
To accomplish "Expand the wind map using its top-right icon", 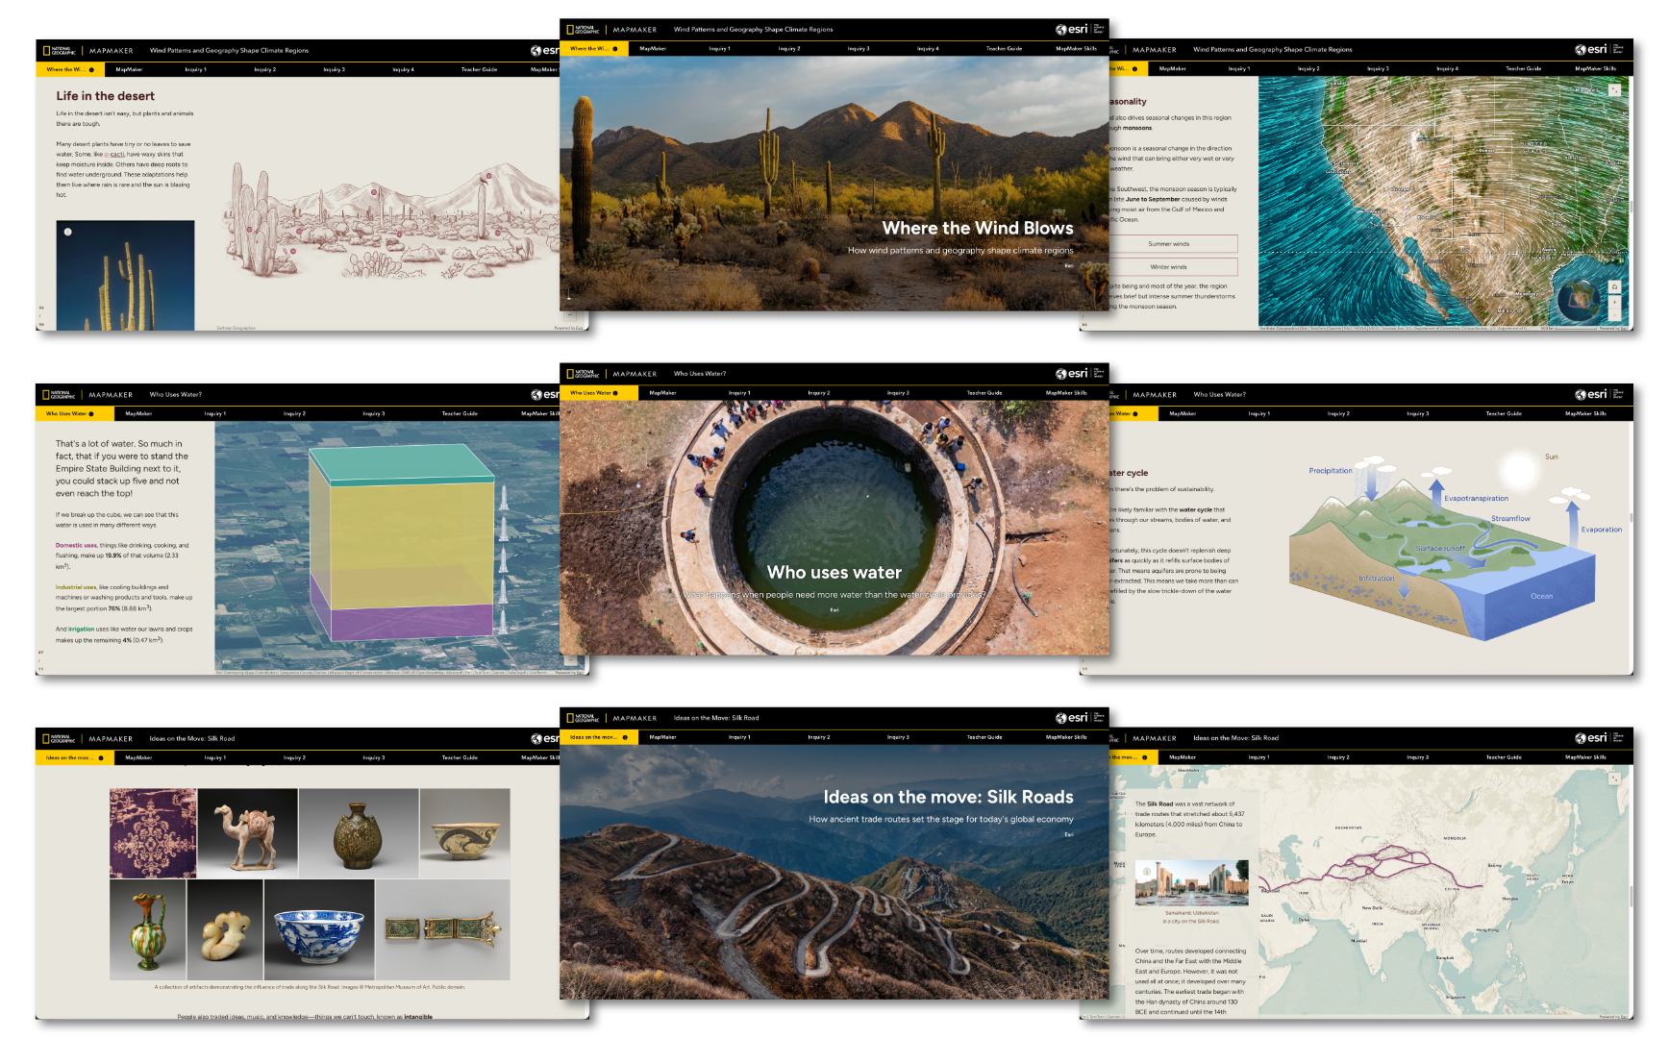I will [x=1614, y=89].
